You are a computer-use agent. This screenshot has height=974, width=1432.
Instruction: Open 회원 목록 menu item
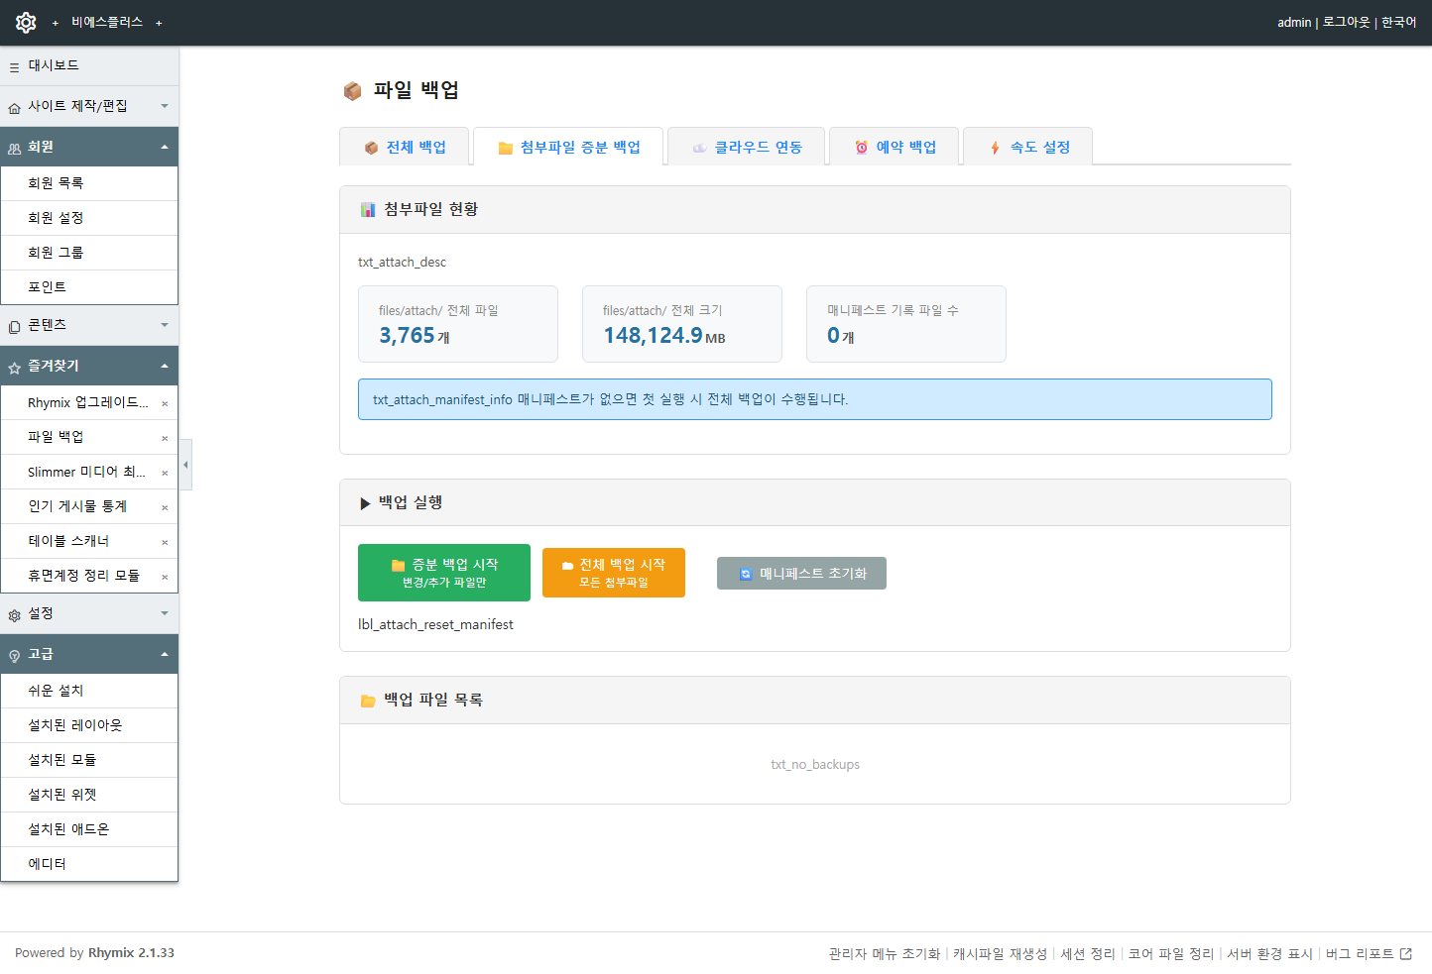89,183
